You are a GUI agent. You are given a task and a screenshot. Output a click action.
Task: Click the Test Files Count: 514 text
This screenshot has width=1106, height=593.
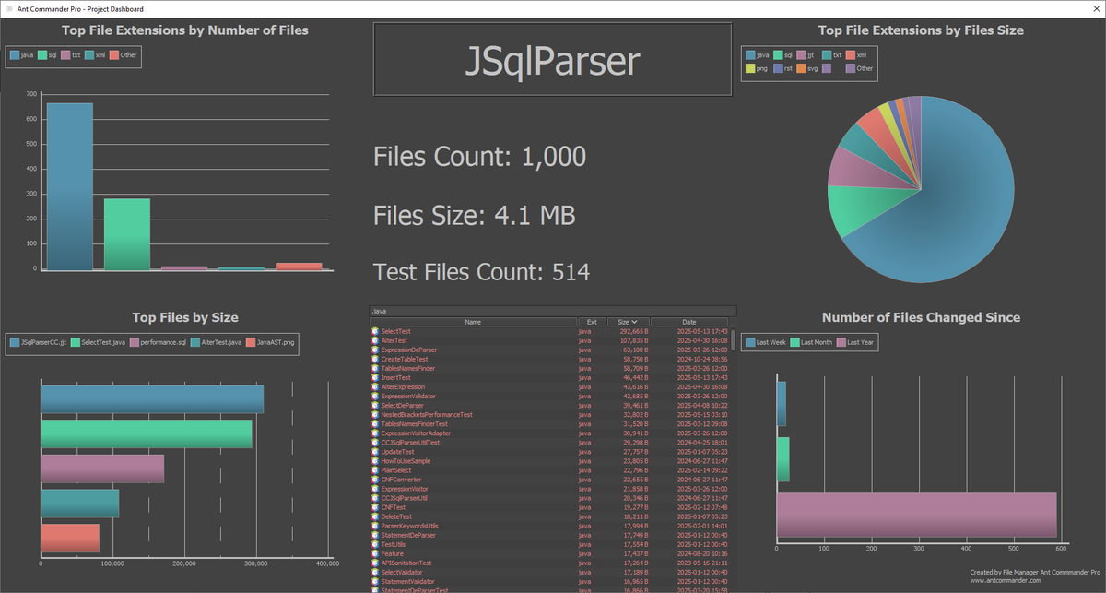482,272
